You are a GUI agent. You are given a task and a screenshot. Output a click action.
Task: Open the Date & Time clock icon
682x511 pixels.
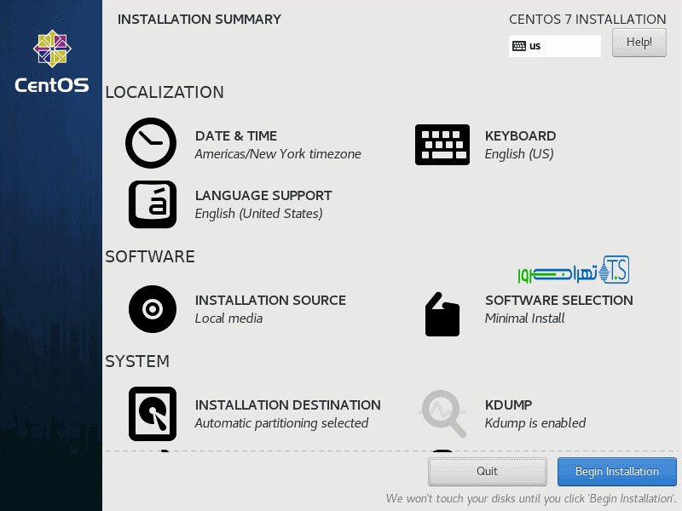pyautogui.click(x=151, y=143)
